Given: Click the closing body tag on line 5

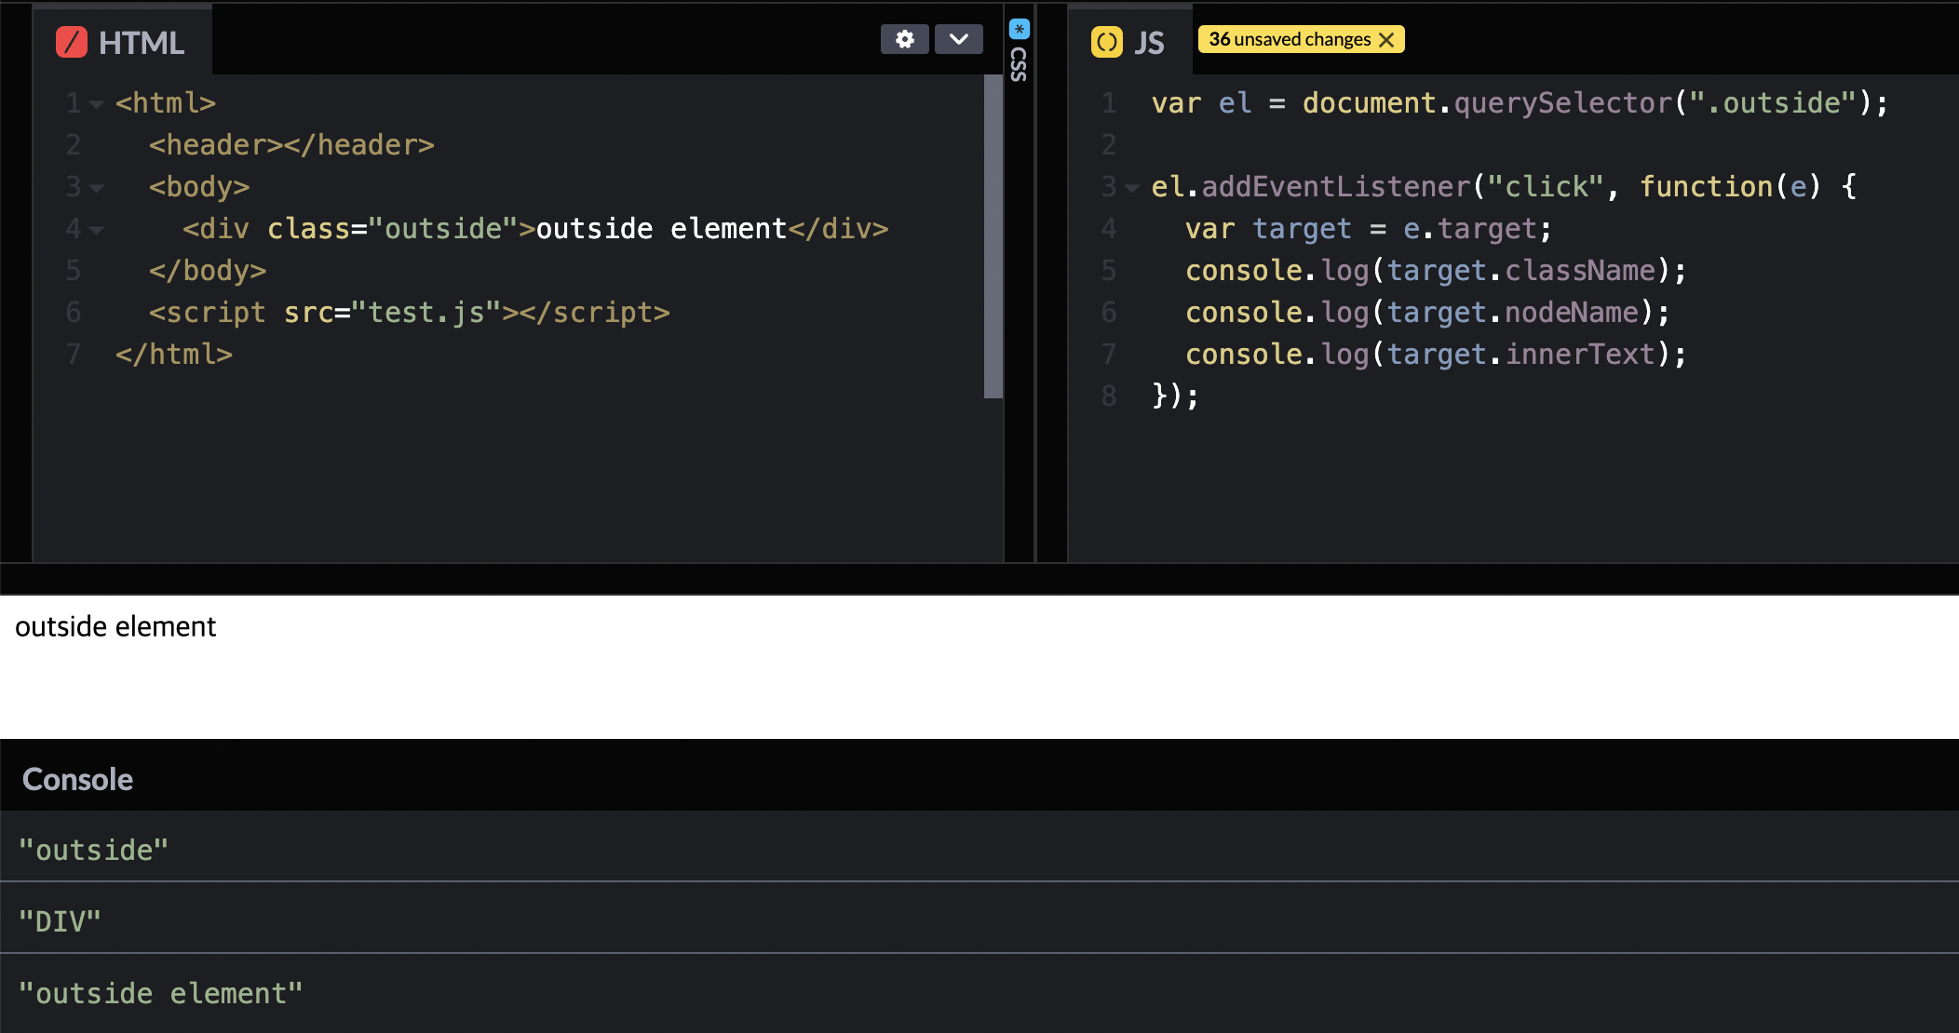Looking at the screenshot, I should tap(208, 271).
